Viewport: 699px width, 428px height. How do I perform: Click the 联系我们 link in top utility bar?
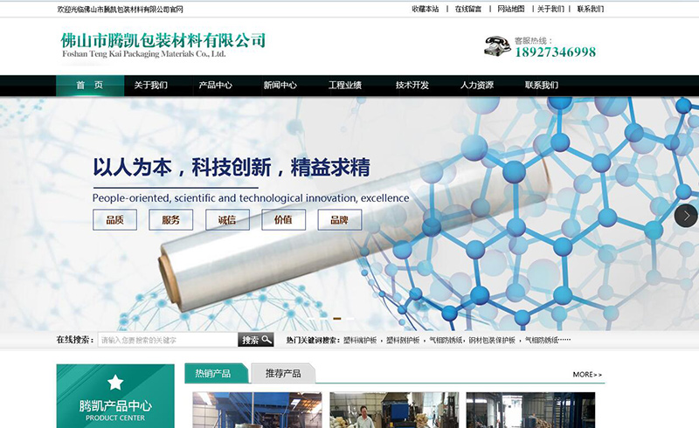(x=591, y=9)
